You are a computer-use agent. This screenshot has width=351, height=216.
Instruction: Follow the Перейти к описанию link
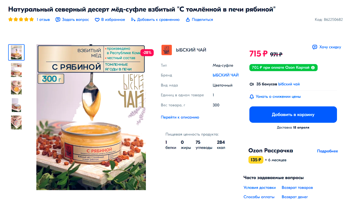(x=180, y=117)
